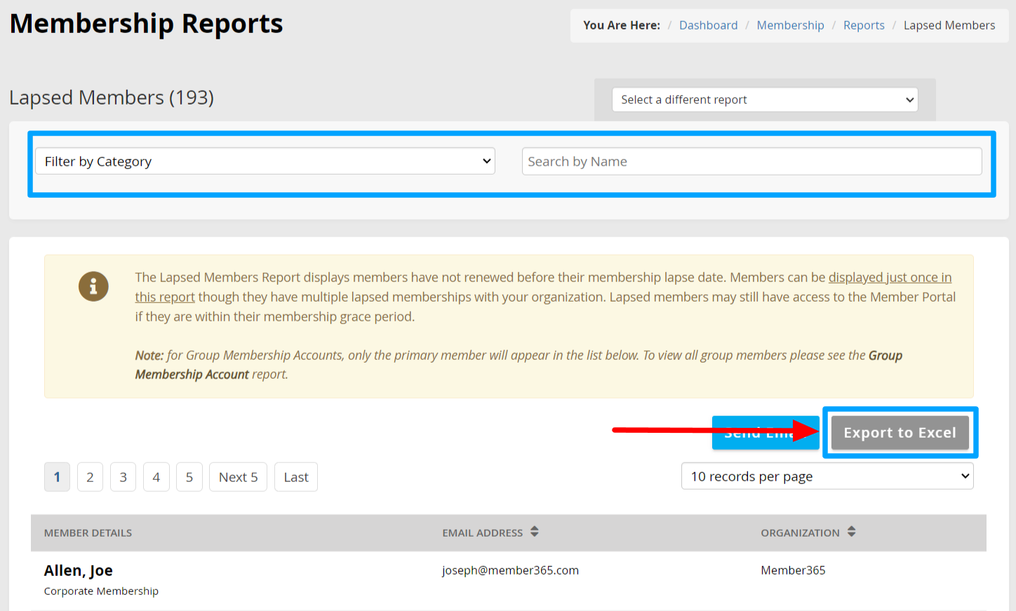The image size is (1016, 611).
Task: Go to page 3 of results
Action: (123, 476)
